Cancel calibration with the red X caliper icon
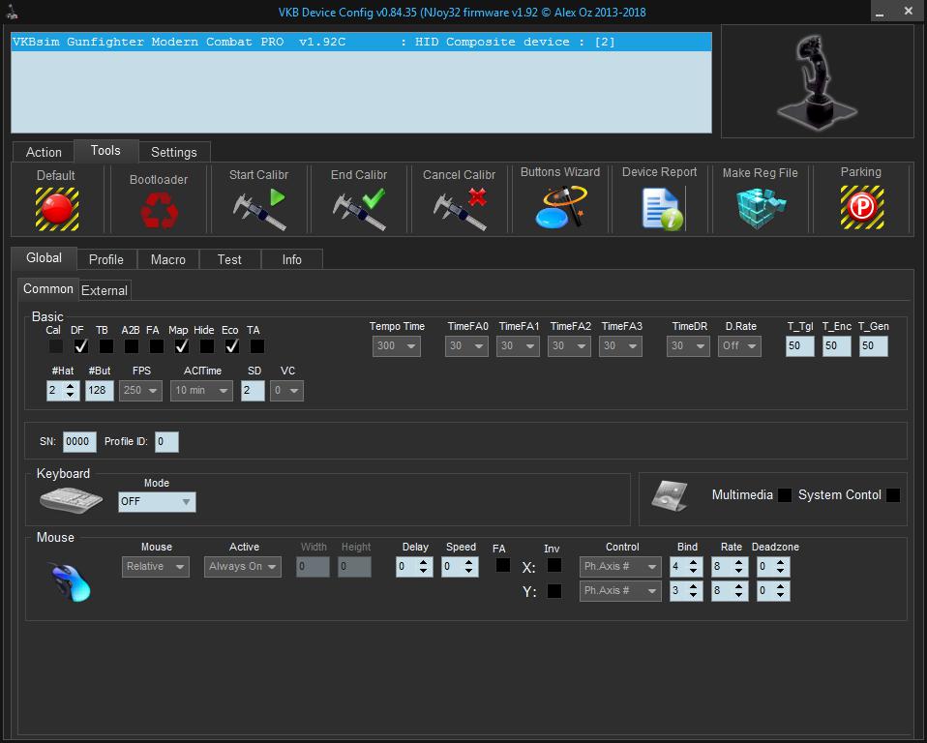The width and height of the screenshot is (927, 743). click(x=460, y=209)
